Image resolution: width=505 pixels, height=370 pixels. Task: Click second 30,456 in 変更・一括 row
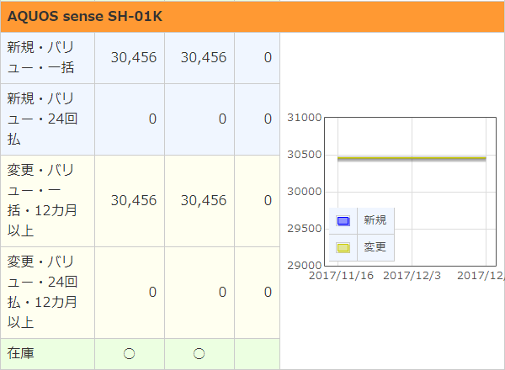[x=204, y=200]
